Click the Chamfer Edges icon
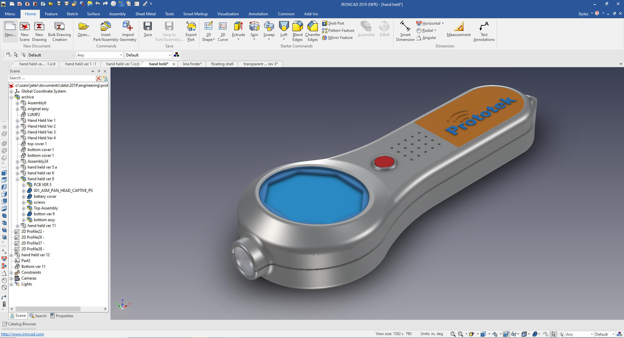This screenshot has width=624, height=338. pos(312,27)
